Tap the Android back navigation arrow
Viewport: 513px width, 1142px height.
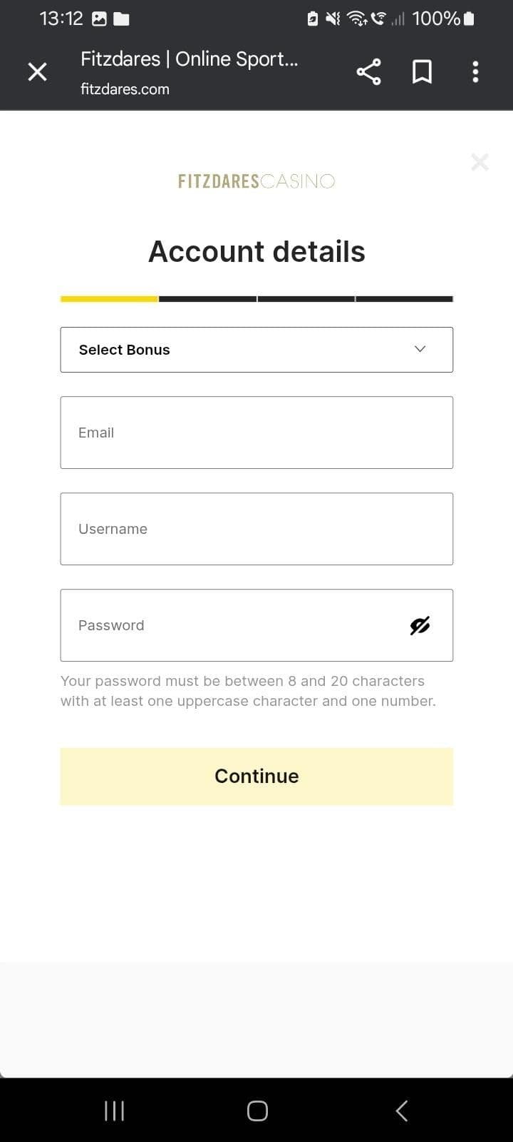(x=401, y=1111)
